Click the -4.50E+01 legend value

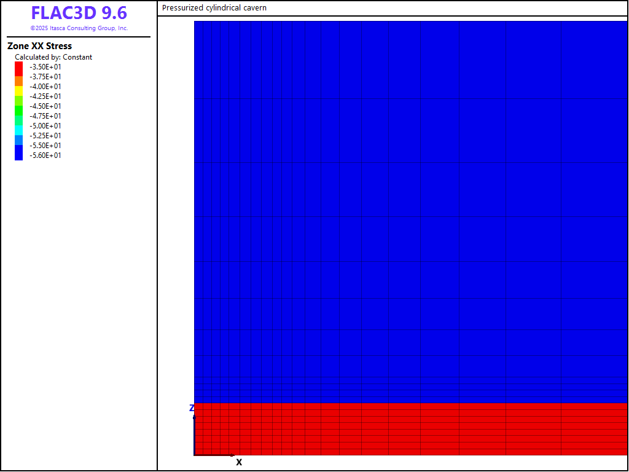(45, 106)
